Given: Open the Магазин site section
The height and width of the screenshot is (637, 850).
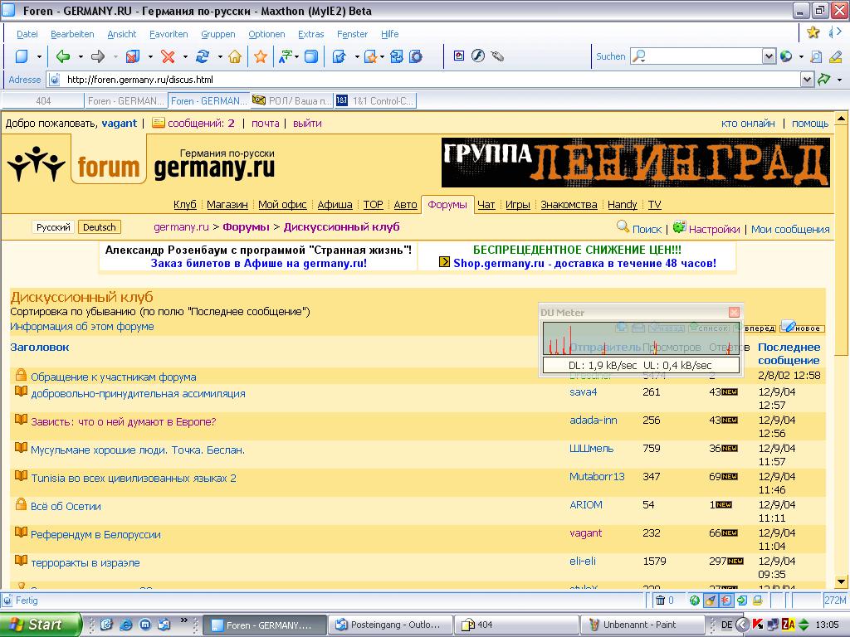Looking at the screenshot, I should pos(227,204).
